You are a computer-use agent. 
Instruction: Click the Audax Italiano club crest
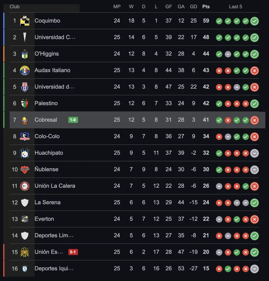[x=25, y=71]
